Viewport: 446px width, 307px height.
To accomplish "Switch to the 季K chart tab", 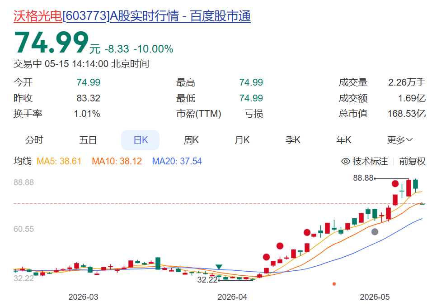I will (x=293, y=140).
